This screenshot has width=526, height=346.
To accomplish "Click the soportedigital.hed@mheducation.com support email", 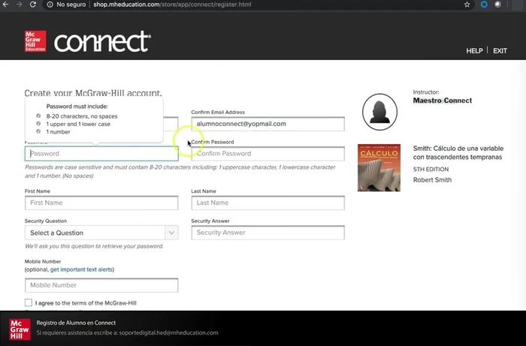I will (x=169, y=333).
